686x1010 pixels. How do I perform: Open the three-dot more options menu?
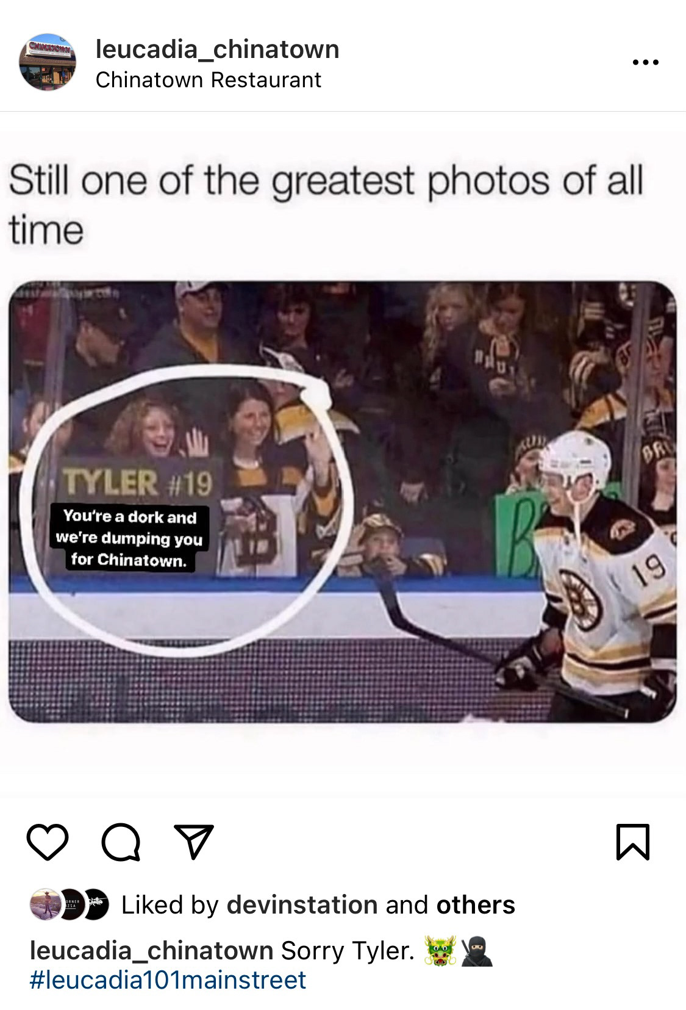click(646, 62)
